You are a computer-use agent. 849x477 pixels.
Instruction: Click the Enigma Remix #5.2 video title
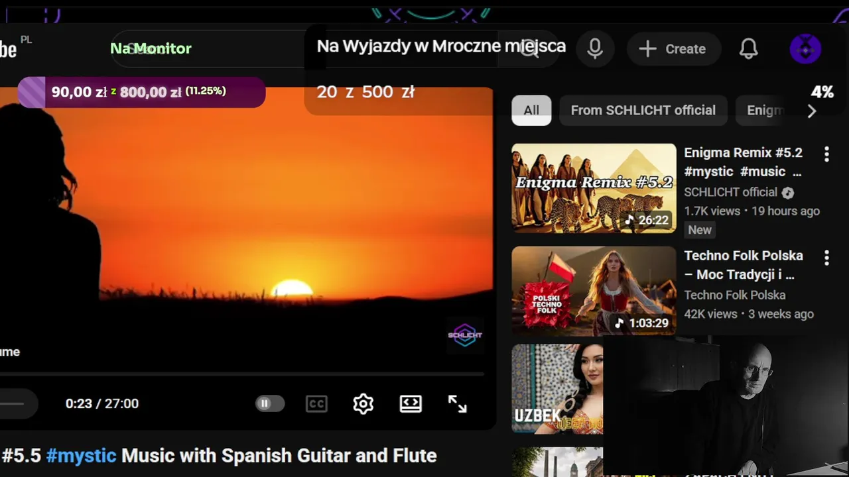pyautogui.click(x=743, y=162)
